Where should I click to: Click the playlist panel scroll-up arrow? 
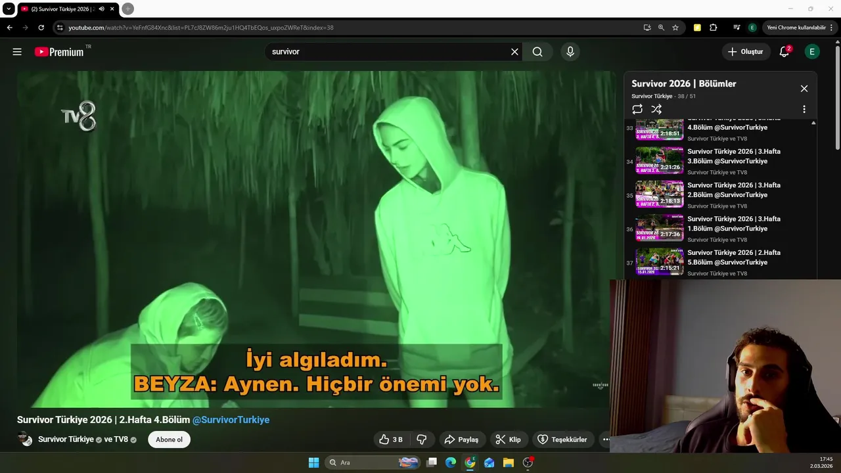813,123
